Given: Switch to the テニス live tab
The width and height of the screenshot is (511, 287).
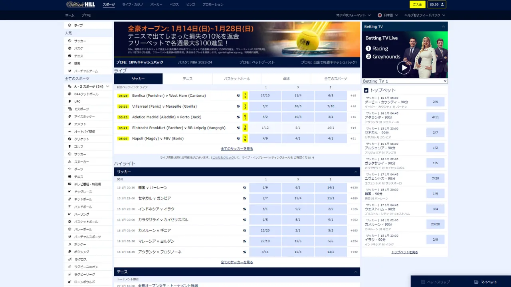Looking at the screenshot, I should [187, 79].
